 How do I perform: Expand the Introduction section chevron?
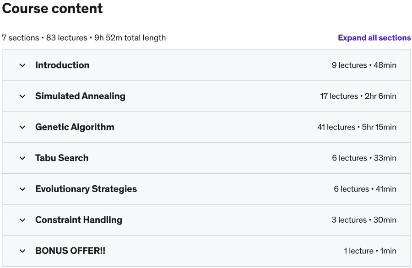[22, 65]
